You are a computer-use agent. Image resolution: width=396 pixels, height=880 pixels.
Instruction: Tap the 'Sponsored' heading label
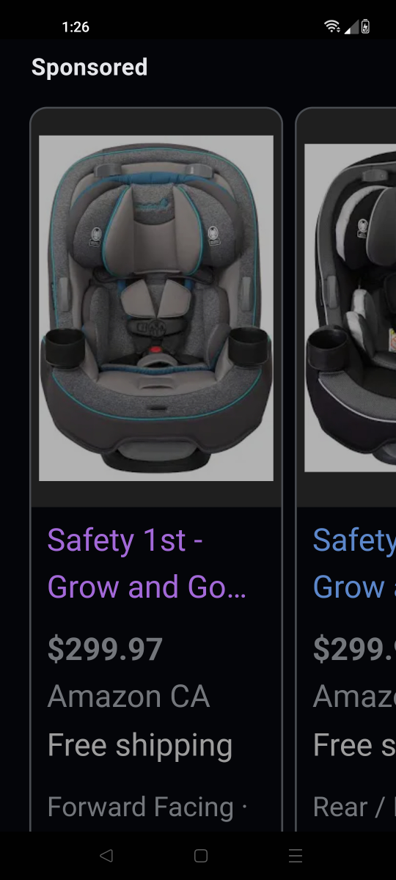tap(89, 67)
